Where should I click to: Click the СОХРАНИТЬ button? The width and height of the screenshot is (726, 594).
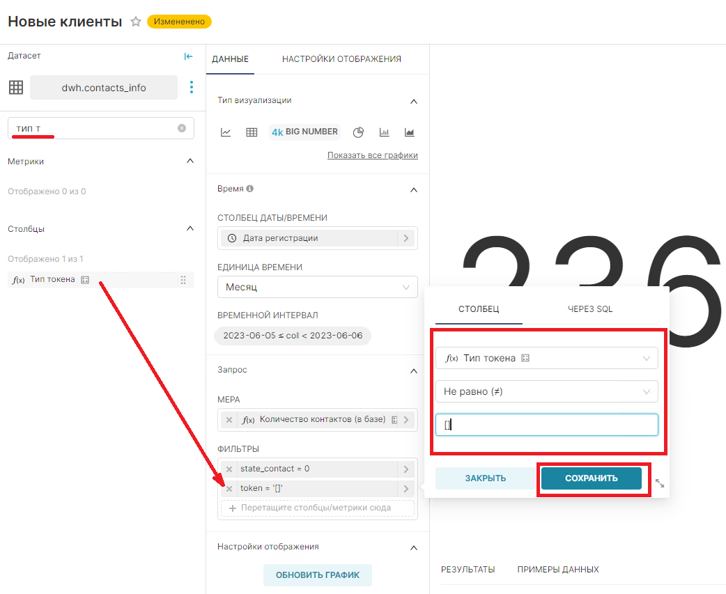click(591, 478)
